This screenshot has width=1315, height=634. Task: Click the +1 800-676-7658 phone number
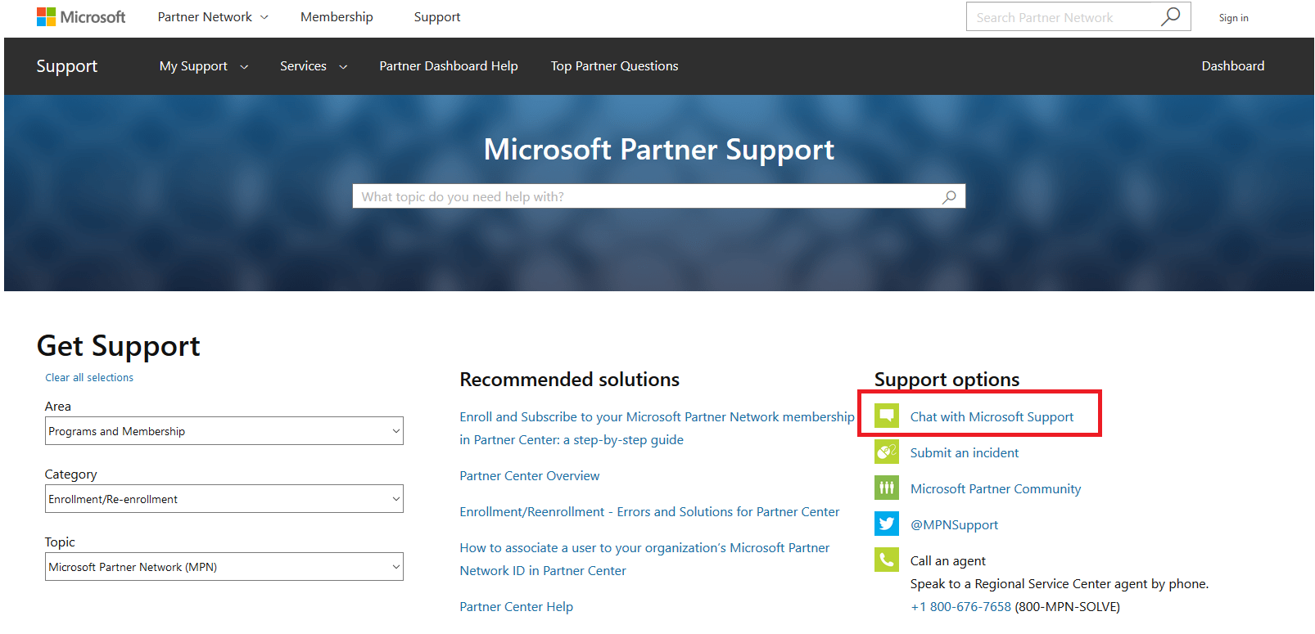960,606
